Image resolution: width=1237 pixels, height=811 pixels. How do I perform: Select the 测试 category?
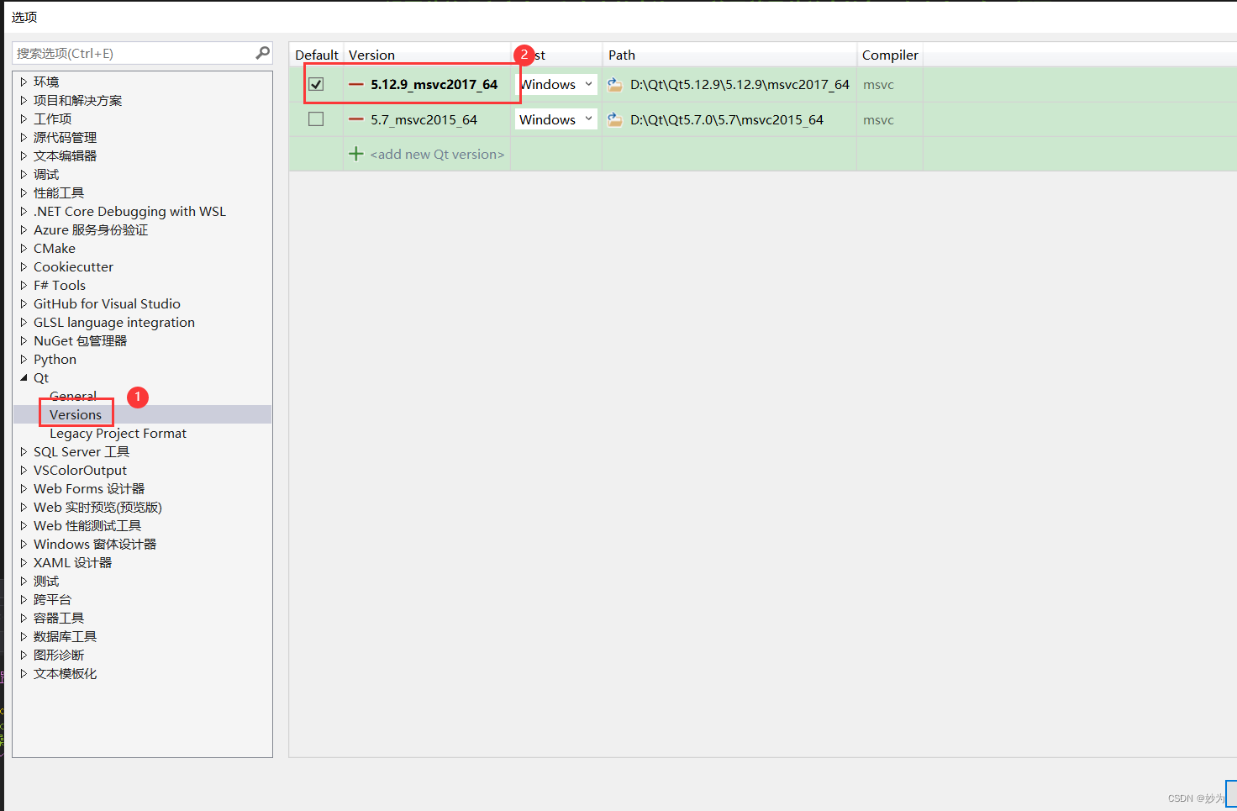pos(46,581)
